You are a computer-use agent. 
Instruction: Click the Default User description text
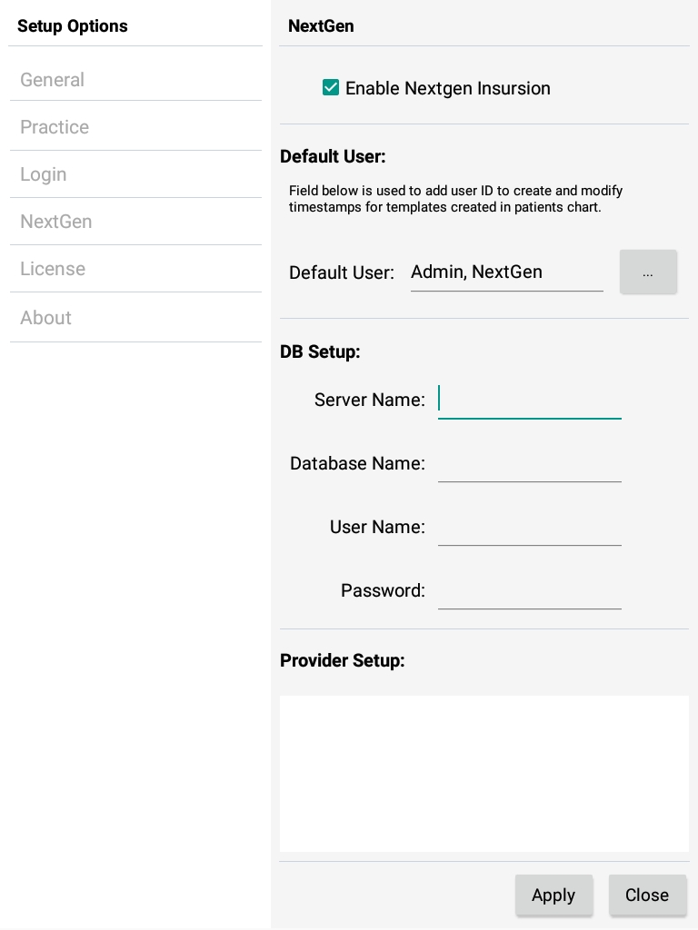click(456, 199)
